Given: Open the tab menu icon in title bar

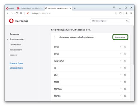Looking at the screenshot, I should tap(114, 8).
